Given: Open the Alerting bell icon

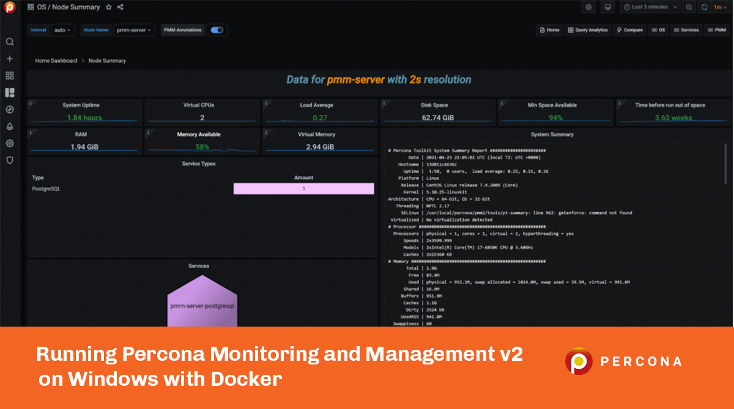Looking at the screenshot, I should (x=10, y=127).
